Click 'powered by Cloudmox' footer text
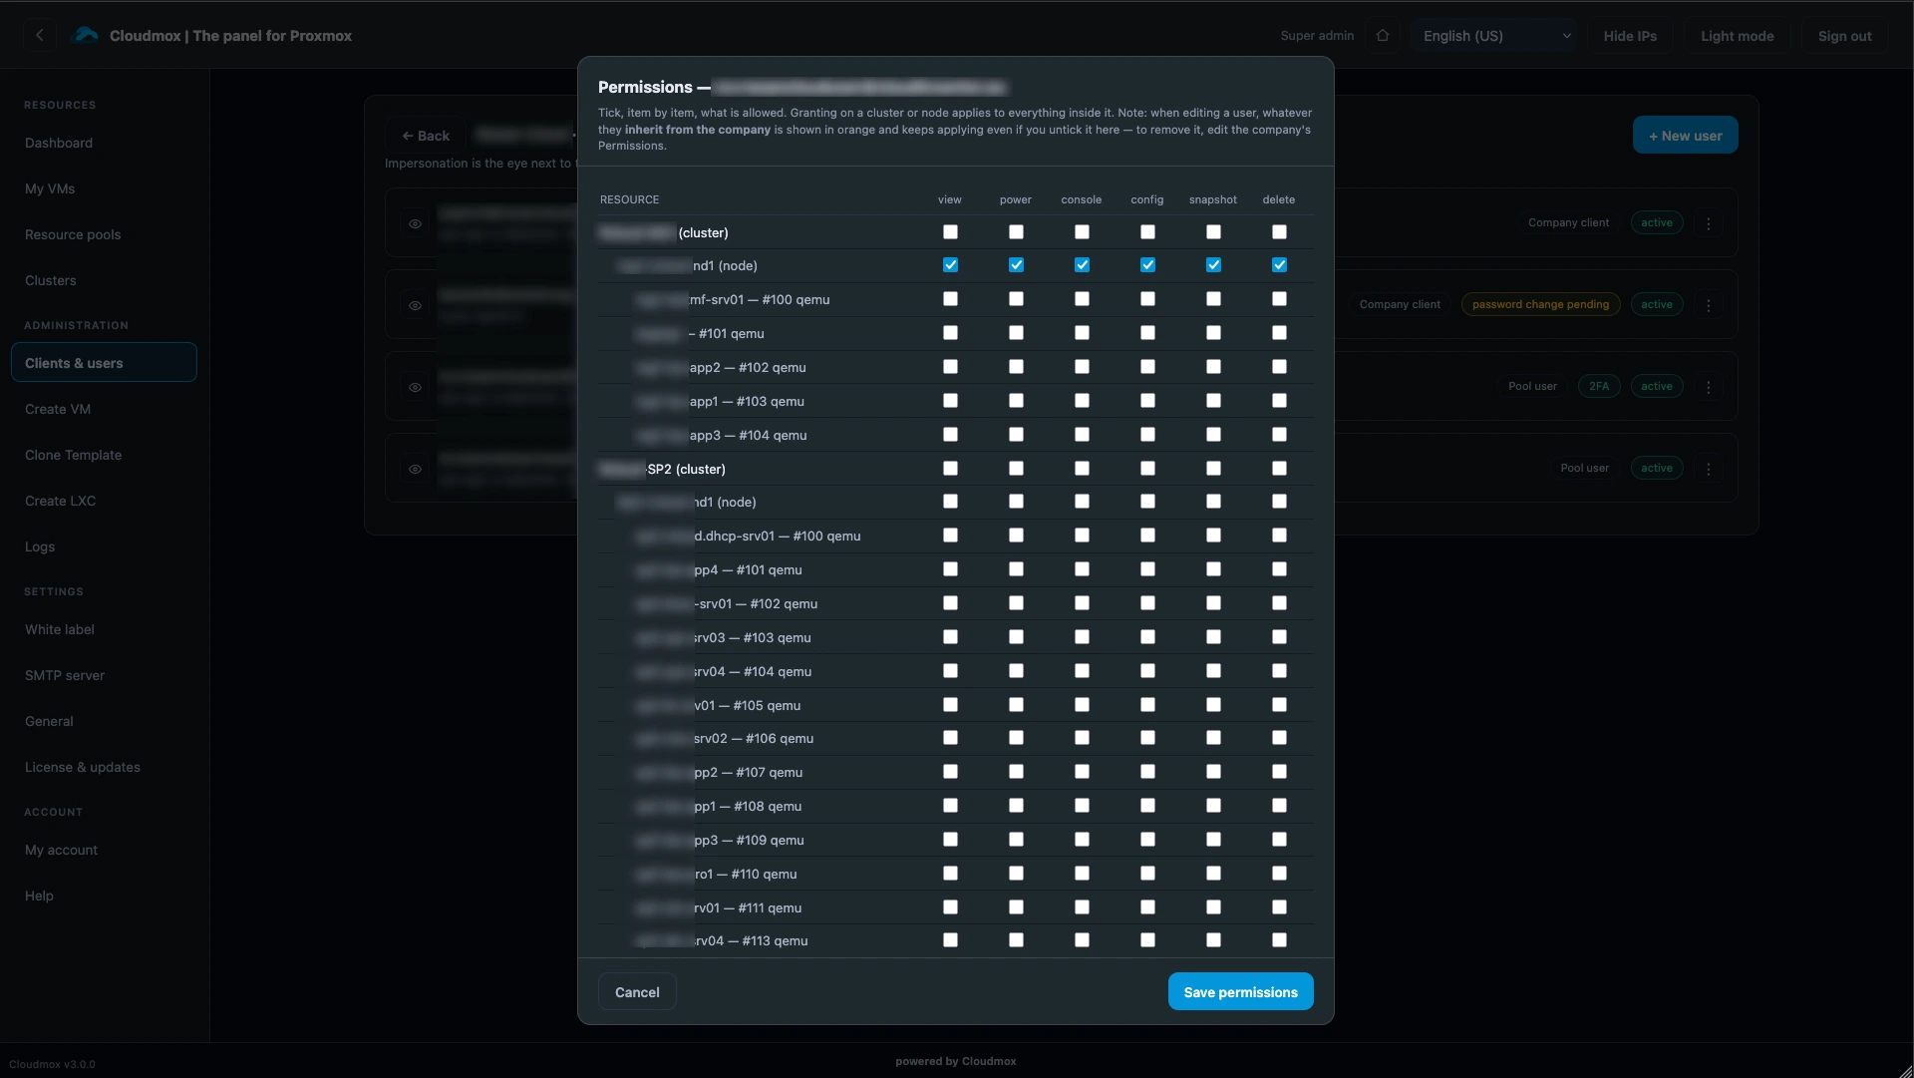1914x1078 pixels. (x=956, y=1061)
